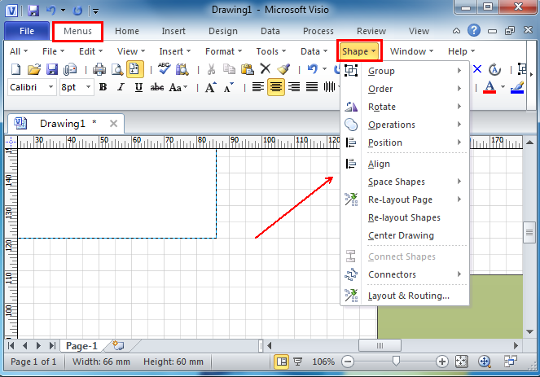Open the All menu dropdown
Image resolution: width=540 pixels, height=377 pixels.
(19, 51)
